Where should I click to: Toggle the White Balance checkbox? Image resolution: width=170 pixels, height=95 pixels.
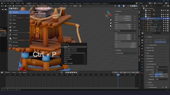tap(148, 87)
